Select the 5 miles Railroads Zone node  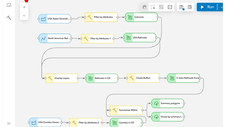coord(184,78)
